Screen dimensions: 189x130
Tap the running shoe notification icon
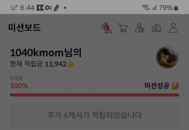[x=56, y=8]
